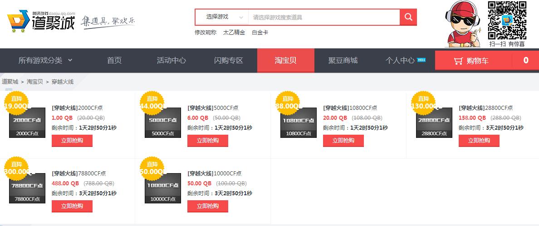Click the 穿越火线 breadcrumb item
Image resolution: width=539 pixels, height=226 pixels.
(x=63, y=82)
